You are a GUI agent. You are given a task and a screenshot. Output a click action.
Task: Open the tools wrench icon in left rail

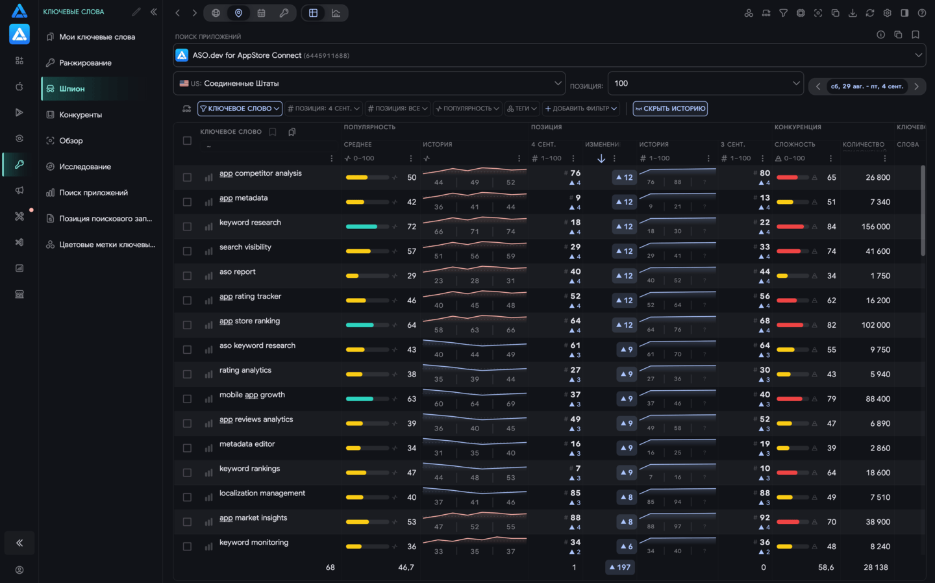pyautogui.click(x=19, y=216)
